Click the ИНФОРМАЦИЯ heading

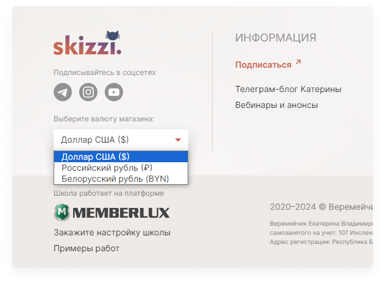tap(276, 38)
